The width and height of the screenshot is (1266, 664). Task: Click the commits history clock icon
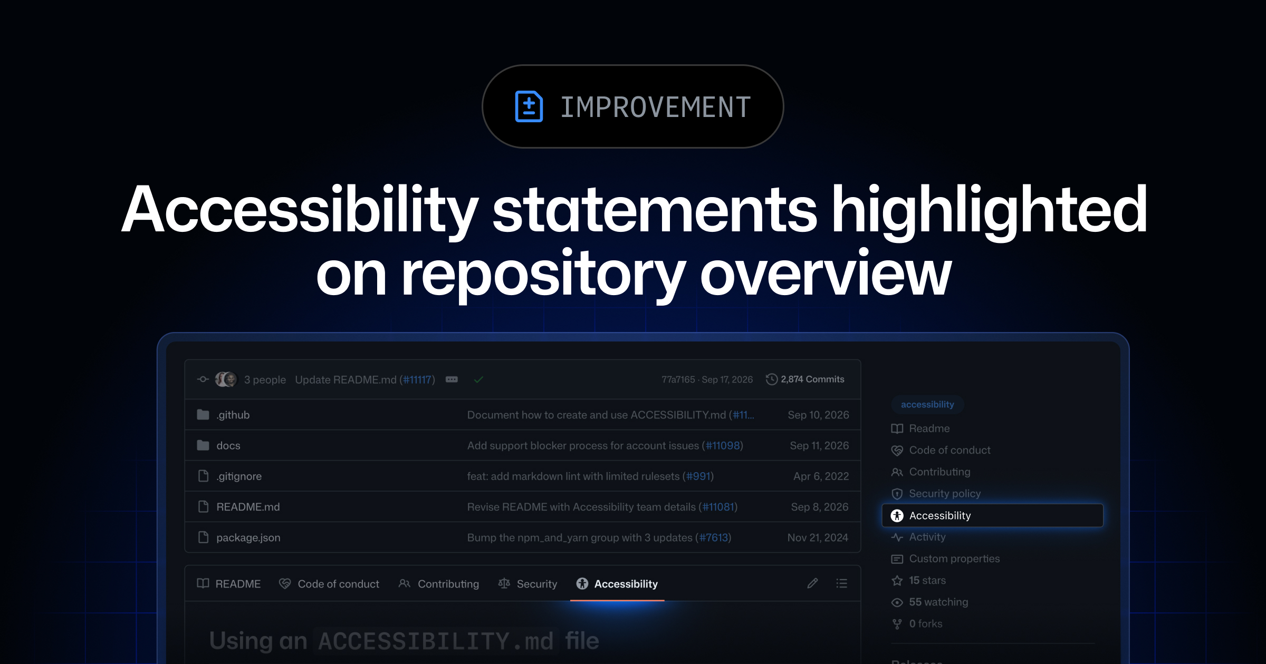(x=771, y=379)
